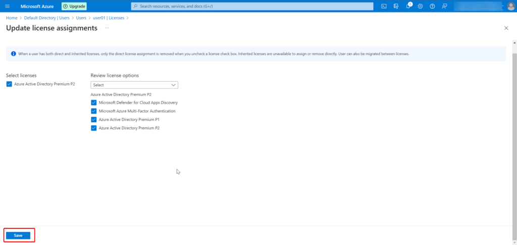This screenshot has width=517, height=245.
Task: Uncheck Microsoft Defender for Cloud Apps Discovery
Action: [93, 103]
